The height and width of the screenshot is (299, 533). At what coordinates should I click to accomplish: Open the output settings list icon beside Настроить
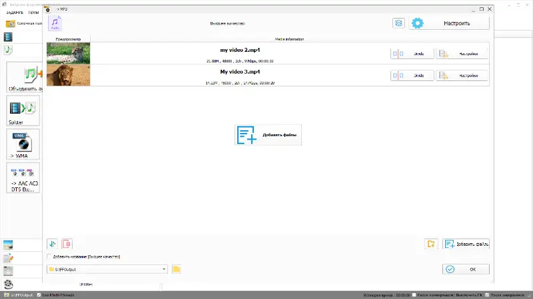pyautogui.click(x=398, y=23)
